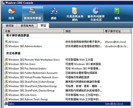Click the All Users description 供所有使用者使用的電子郵件

point(84,42)
